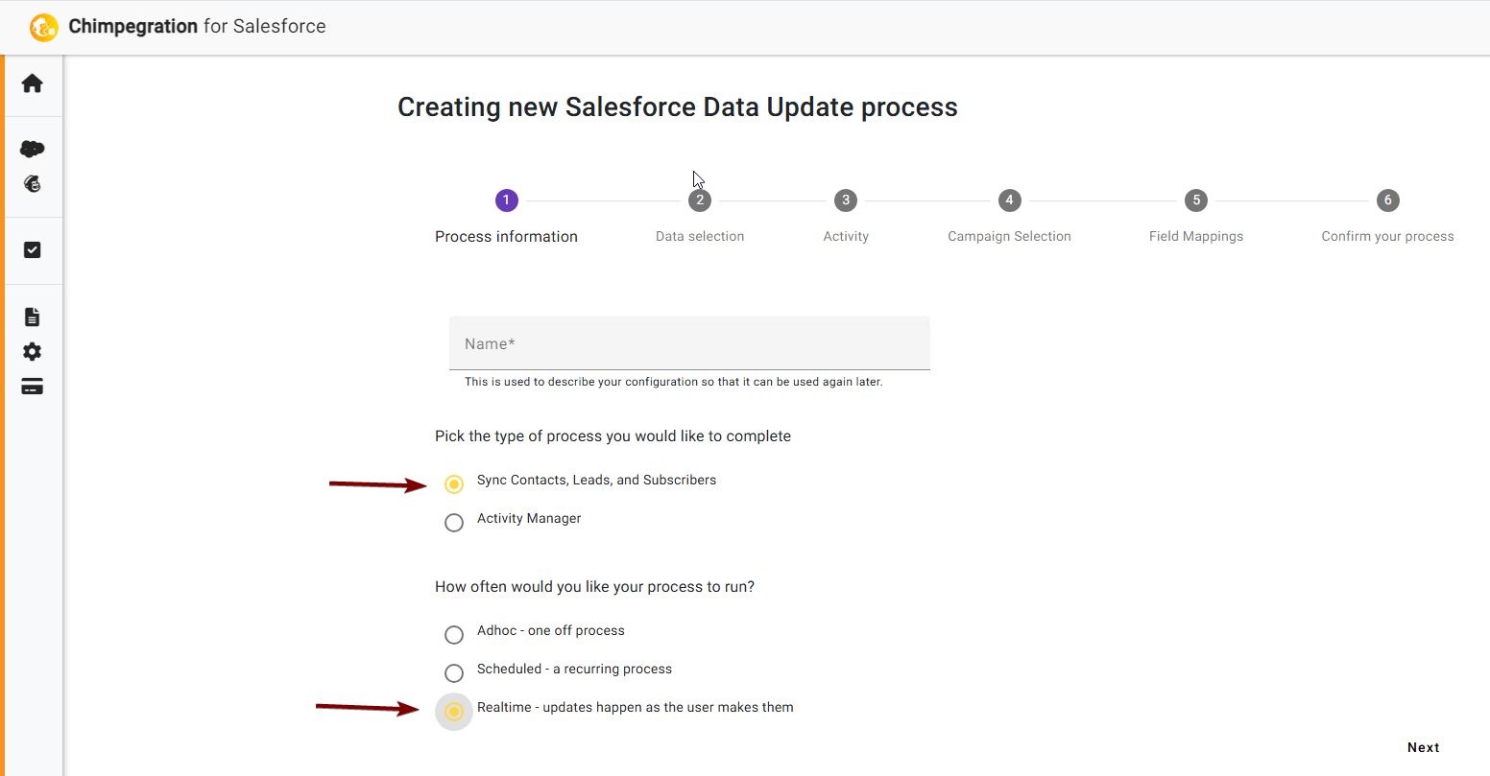The width and height of the screenshot is (1490, 776).
Task: Choose Realtime updates radio option
Action: [x=454, y=712]
